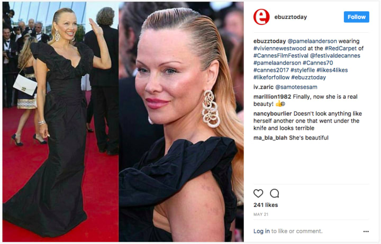Open the #stylefile hashtag

pyautogui.click(x=303, y=70)
